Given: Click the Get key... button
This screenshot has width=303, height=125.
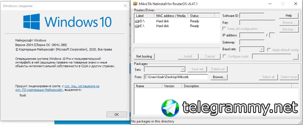Looking at the screenshot, I should [289, 29].
